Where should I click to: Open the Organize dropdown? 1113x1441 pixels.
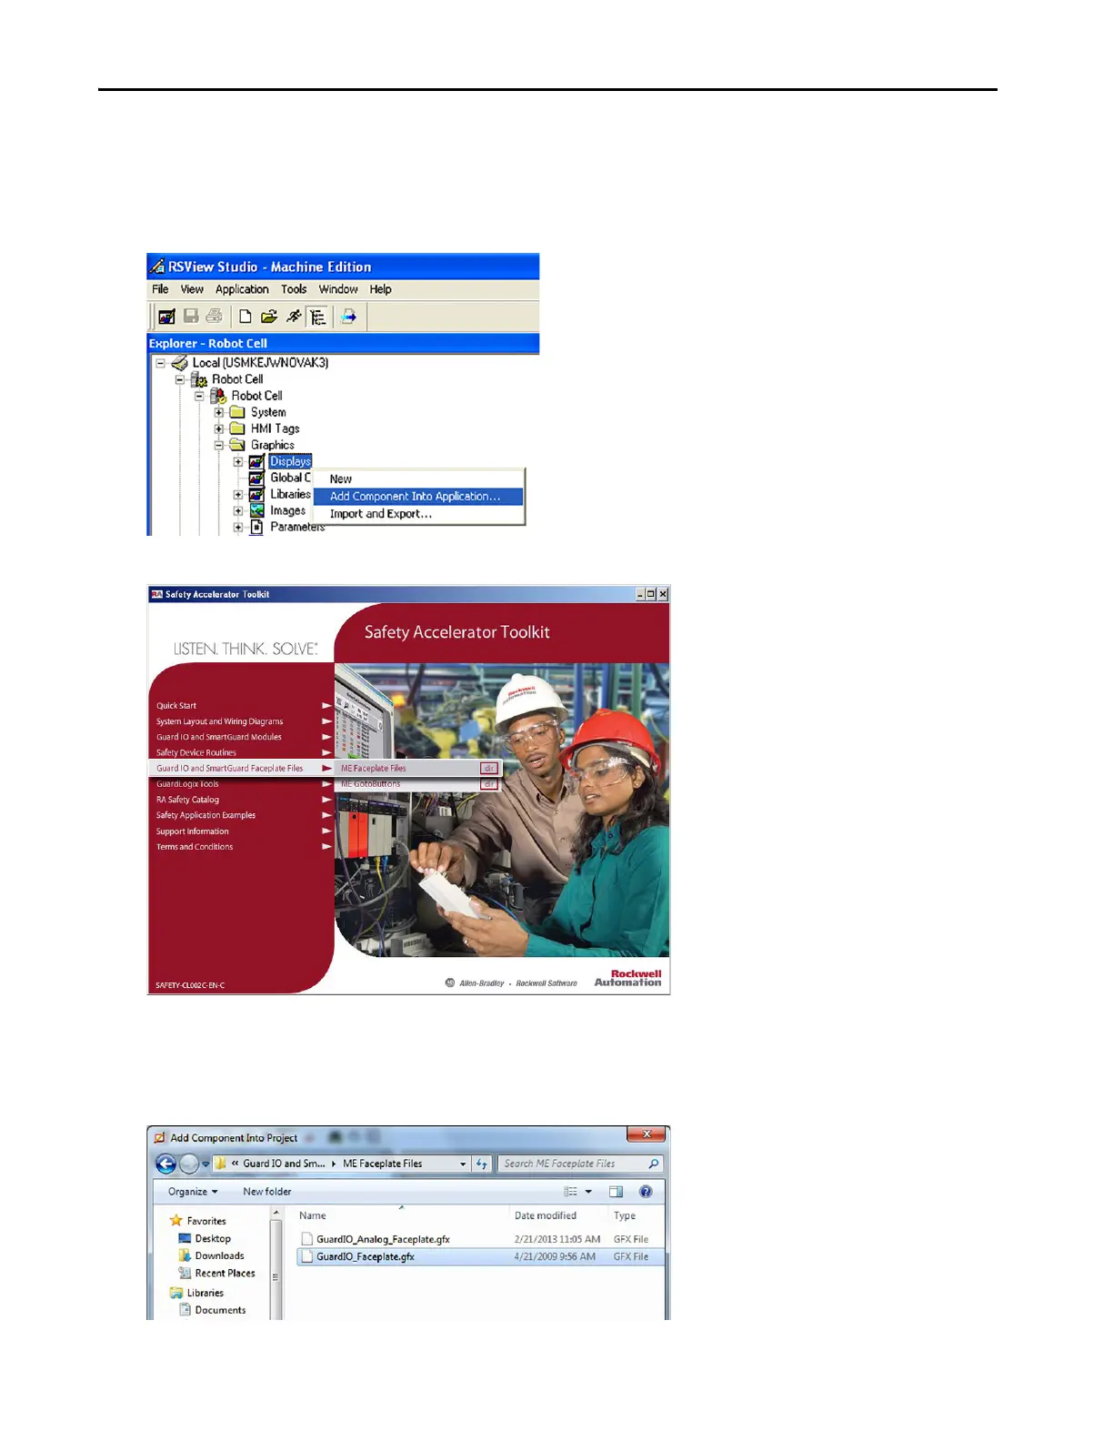[x=193, y=1192]
